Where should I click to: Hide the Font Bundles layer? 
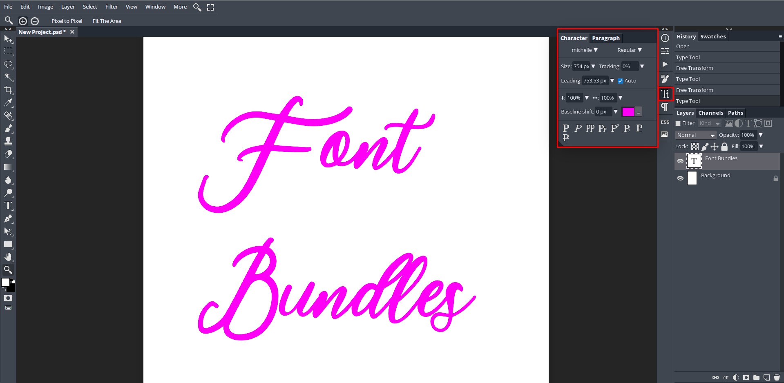680,161
